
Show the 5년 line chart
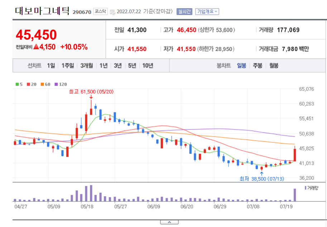(132, 66)
